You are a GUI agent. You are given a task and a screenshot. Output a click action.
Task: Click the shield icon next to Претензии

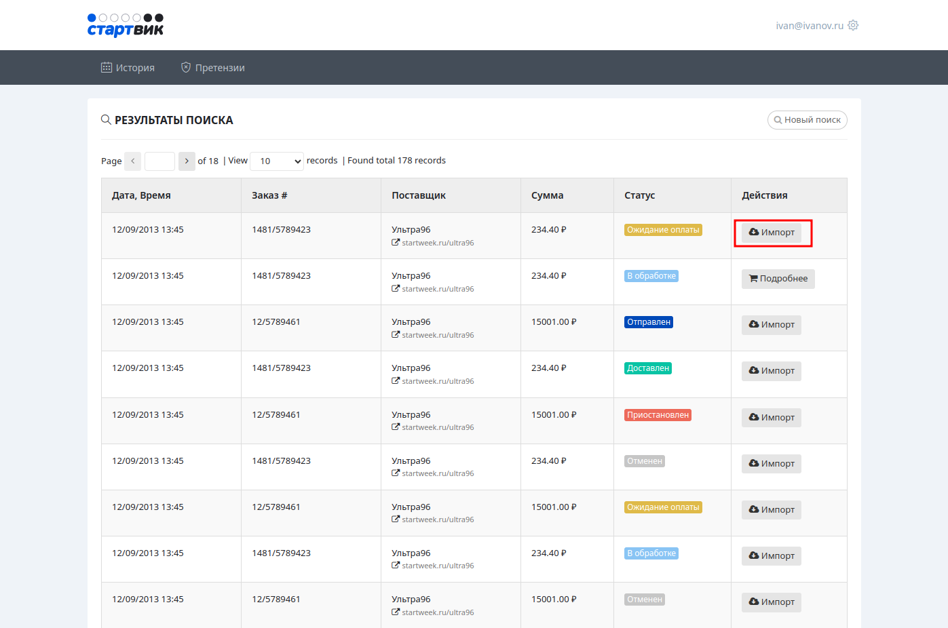186,68
